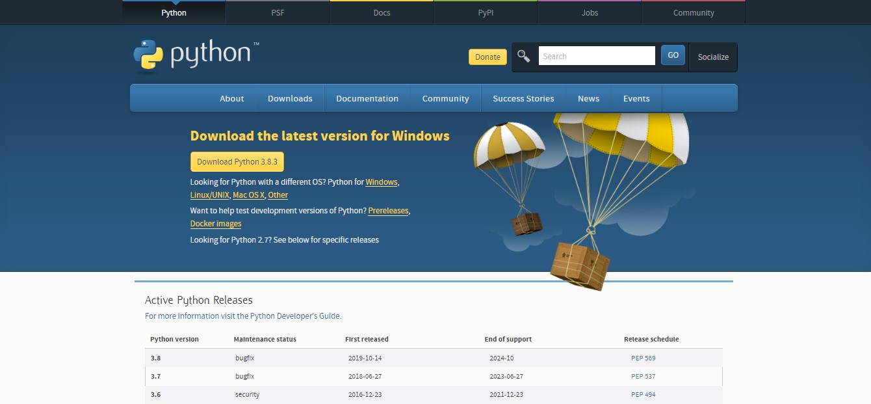The width and height of the screenshot is (871, 404).
Task: Open the Python tab in top bar
Action: (174, 12)
